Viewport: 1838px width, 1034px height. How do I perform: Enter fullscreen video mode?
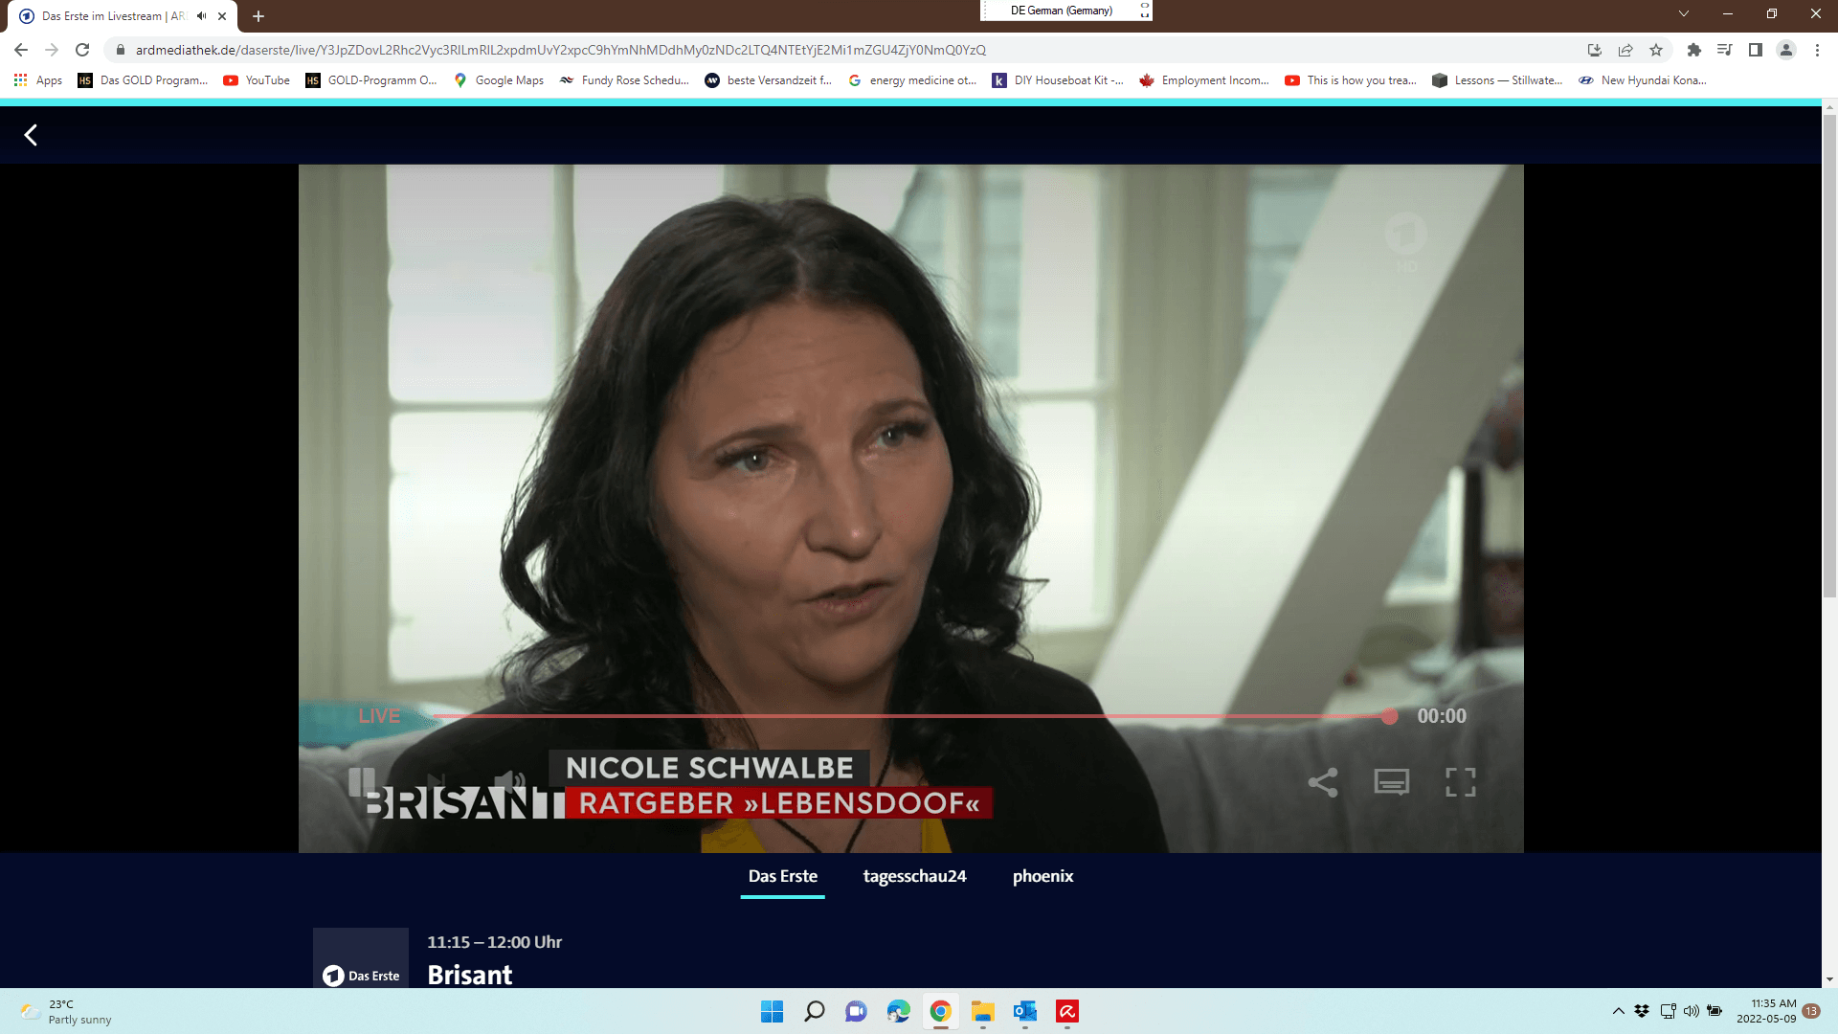(x=1460, y=782)
